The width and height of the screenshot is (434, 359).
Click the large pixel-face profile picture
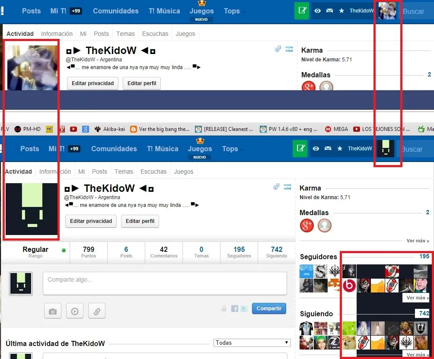tap(32, 209)
